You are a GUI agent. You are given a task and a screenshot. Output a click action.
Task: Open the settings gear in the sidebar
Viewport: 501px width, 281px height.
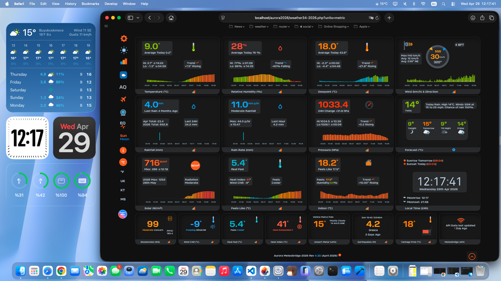(124, 38)
